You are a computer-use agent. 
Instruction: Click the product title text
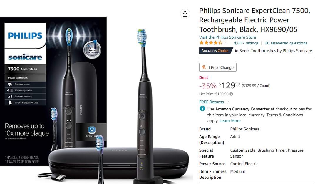[254, 20]
